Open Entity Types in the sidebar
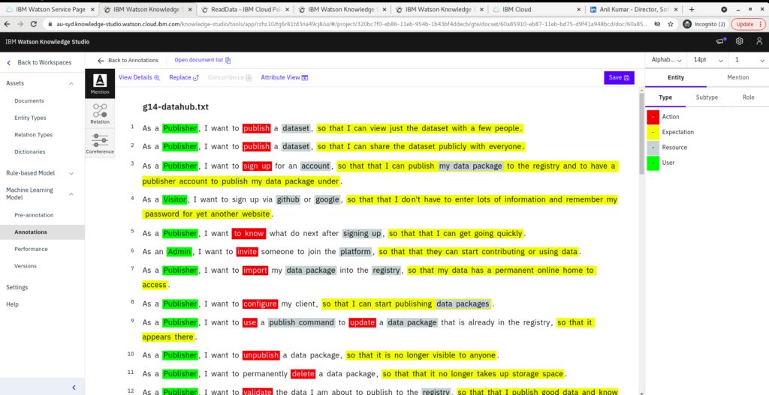This screenshot has height=395, width=769. [30, 118]
